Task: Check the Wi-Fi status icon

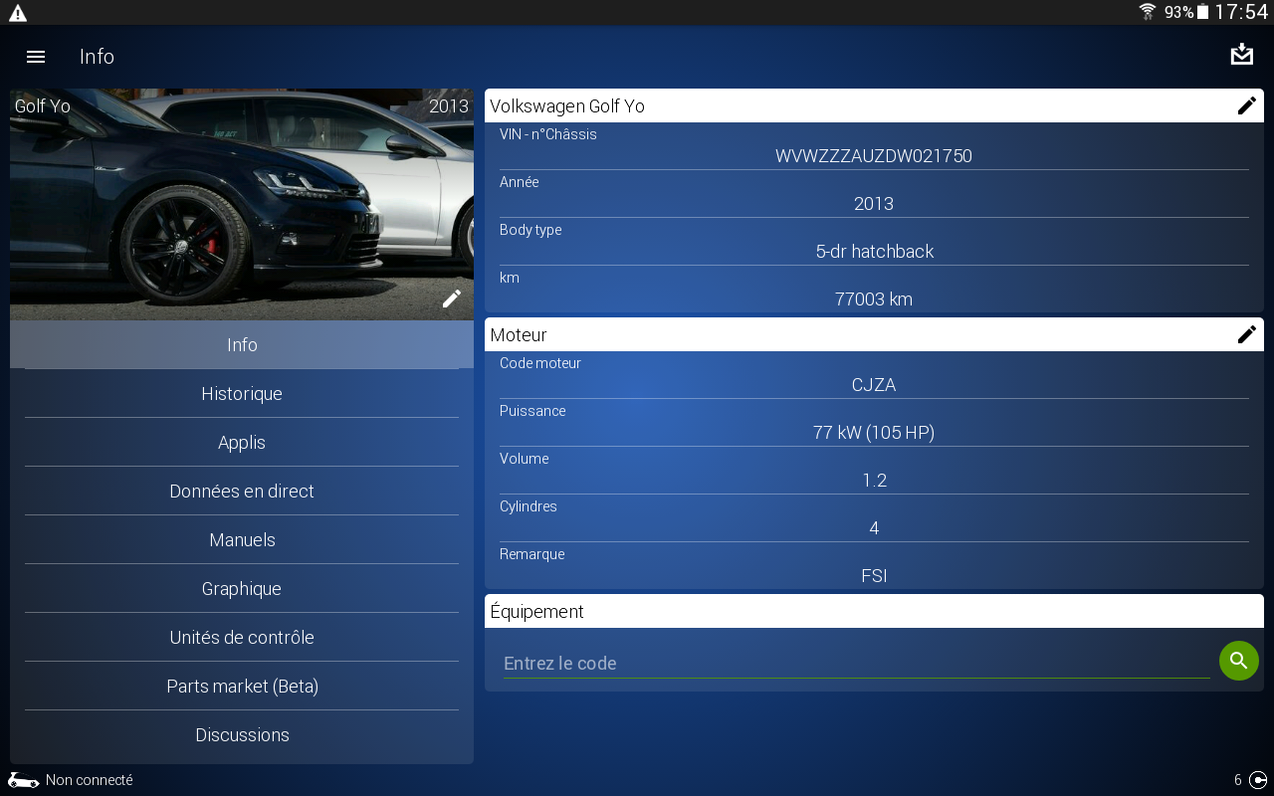Action: coord(1148,12)
